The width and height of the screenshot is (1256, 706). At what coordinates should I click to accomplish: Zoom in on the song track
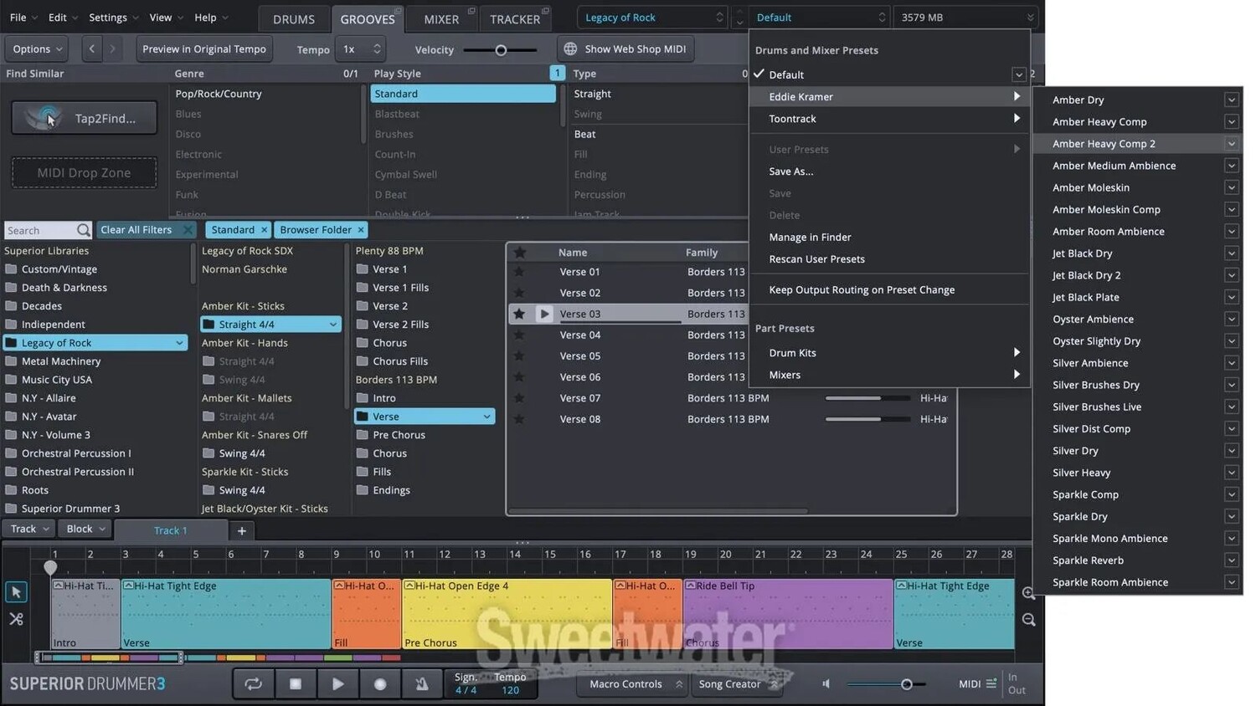1028,593
